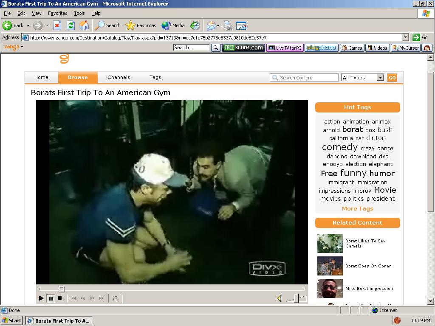
Task: Play the video with the play button
Action: (41, 298)
